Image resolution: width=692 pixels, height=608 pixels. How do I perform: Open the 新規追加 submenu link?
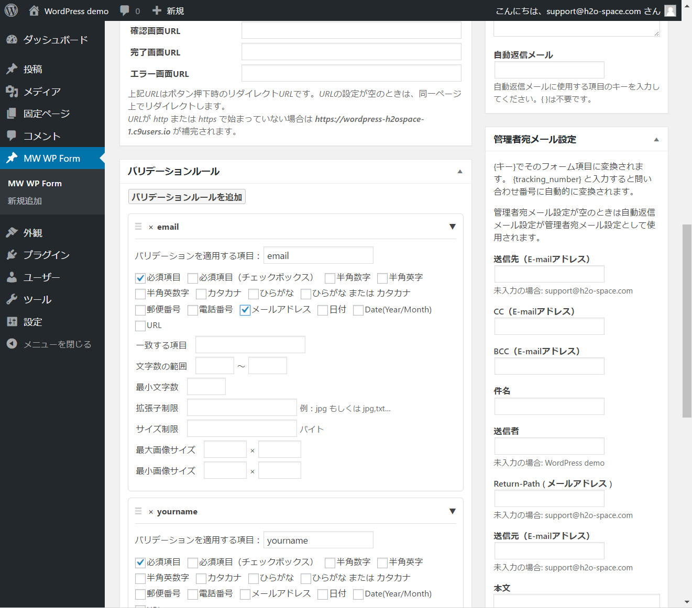coord(25,201)
